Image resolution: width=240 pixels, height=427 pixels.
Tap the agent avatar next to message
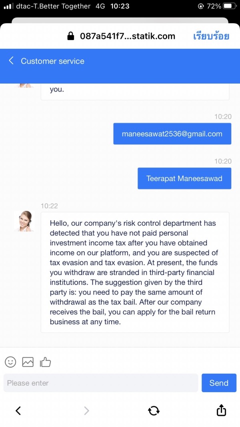click(x=24, y=221)
